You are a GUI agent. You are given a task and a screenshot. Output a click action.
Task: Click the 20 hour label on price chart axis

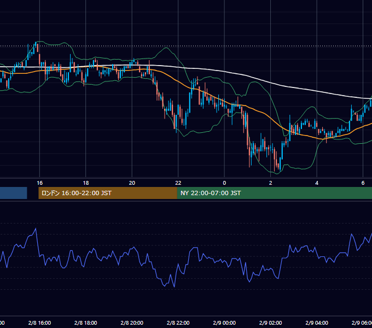point(132,183)
